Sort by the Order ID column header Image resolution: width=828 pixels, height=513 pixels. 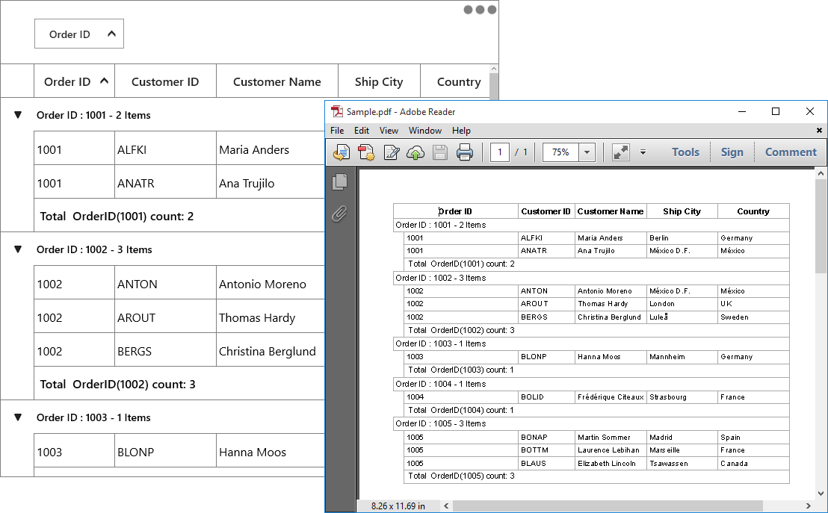click(75, 81)
